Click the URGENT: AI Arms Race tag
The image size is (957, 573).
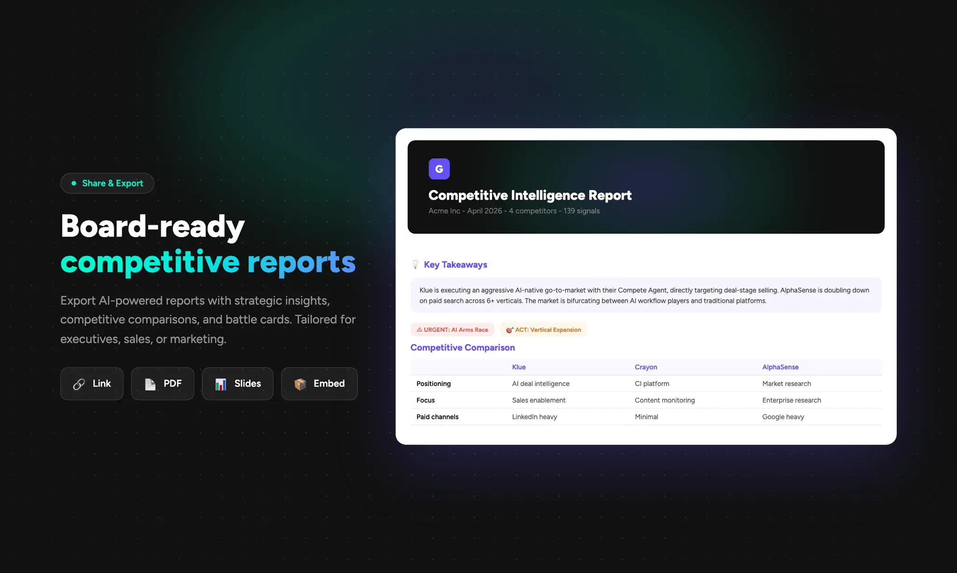[x=452, y=329]
